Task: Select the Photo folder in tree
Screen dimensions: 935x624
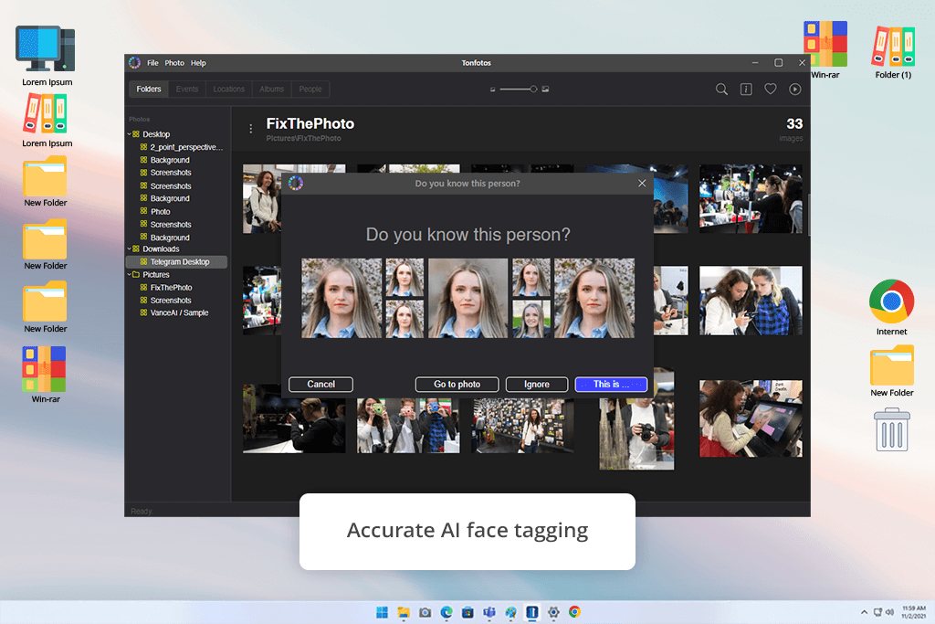Action: pyautogui.click(x=155, y=211)
